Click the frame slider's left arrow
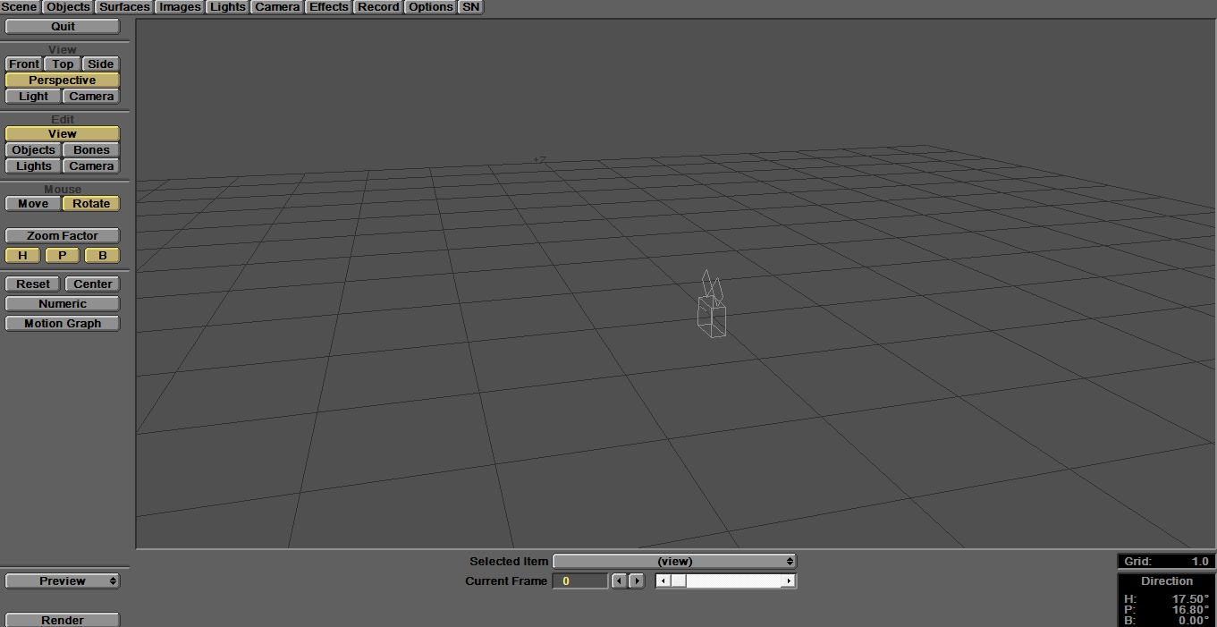 point(663,581)
